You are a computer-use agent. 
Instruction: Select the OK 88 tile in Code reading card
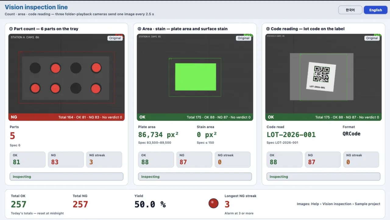click(x=285, y=160)
